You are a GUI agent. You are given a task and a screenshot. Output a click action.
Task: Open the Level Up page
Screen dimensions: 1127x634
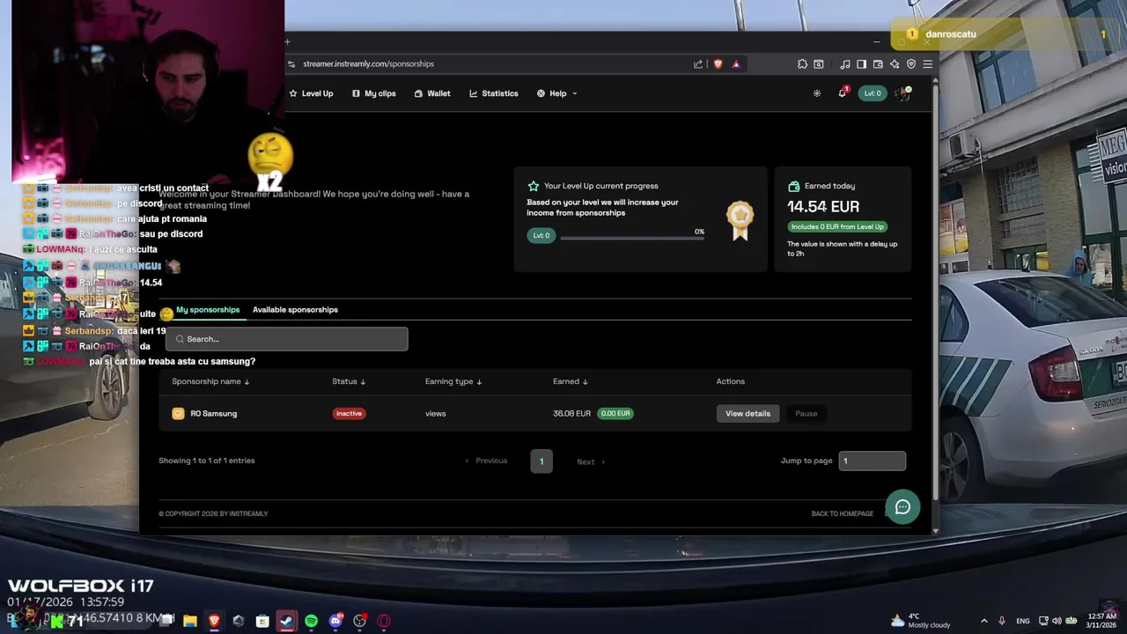tap(312, 93)
